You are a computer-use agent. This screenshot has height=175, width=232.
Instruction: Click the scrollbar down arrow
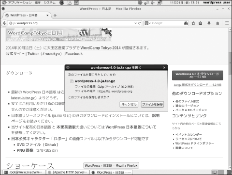tap(230, 168)
